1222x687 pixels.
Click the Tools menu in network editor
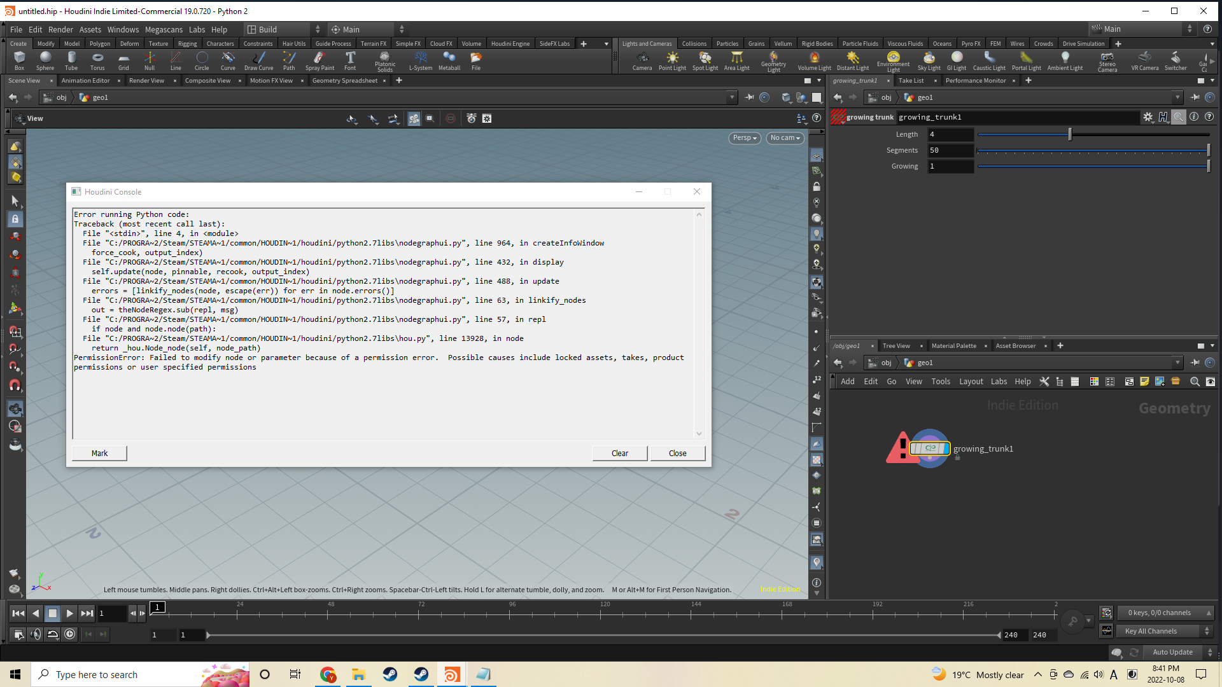[941, 382]
